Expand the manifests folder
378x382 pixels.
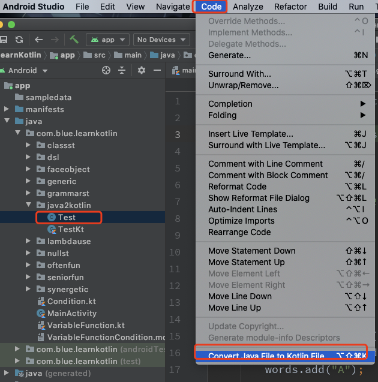[x=7, y=109]
